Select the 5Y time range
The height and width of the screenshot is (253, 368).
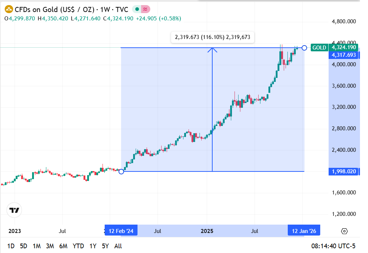pos(105,246)
